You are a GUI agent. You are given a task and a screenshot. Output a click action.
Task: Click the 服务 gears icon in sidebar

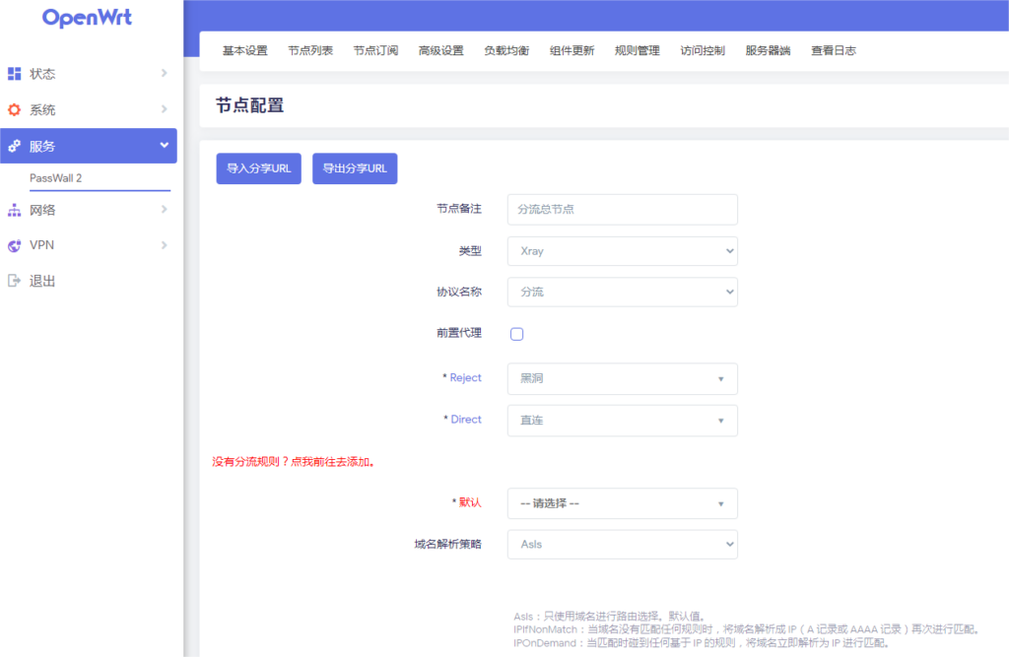click(14, 146)
